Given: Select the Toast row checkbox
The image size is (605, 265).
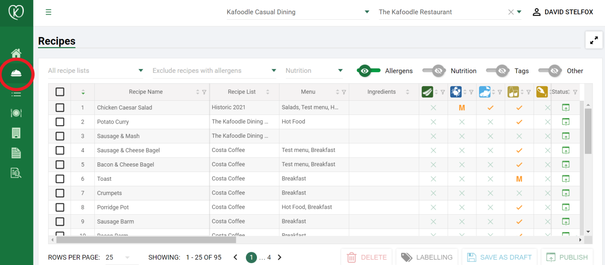Looking at the screenshot, I should pyautogui.click(x=60, y=178).
